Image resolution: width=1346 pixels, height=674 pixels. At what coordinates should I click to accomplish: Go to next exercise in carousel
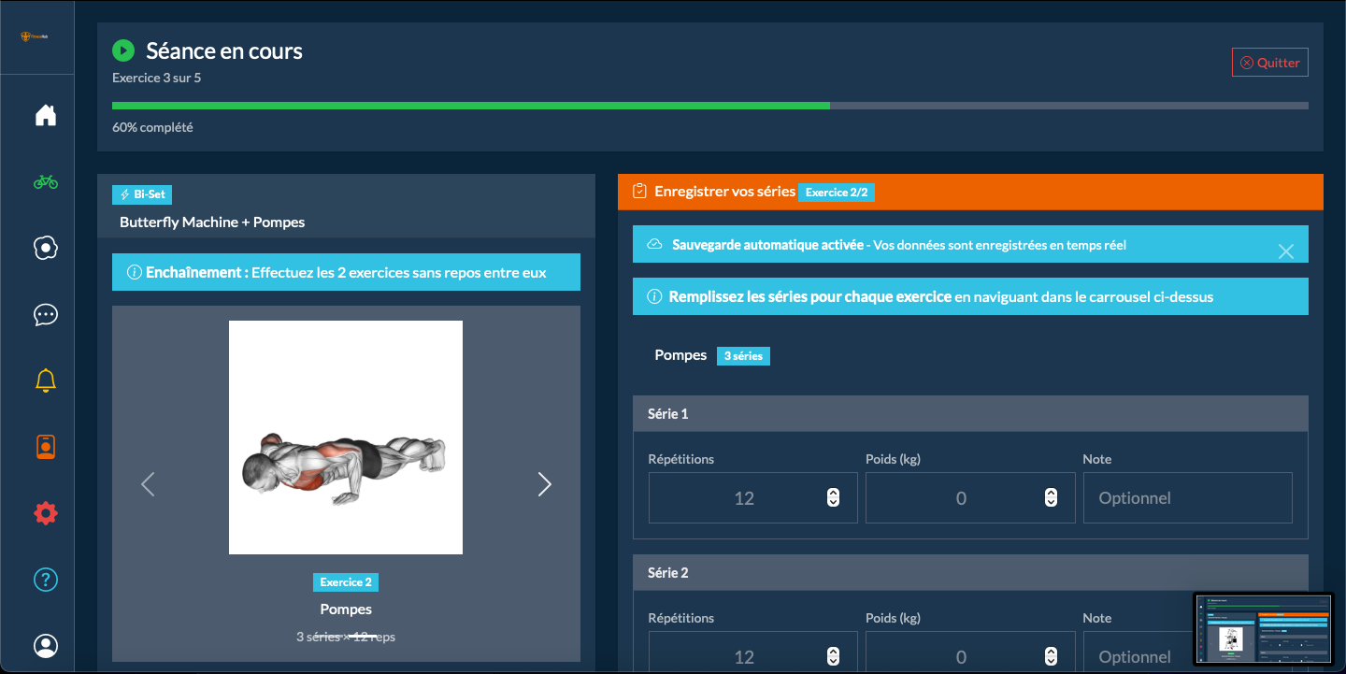[x=544, y=484]
